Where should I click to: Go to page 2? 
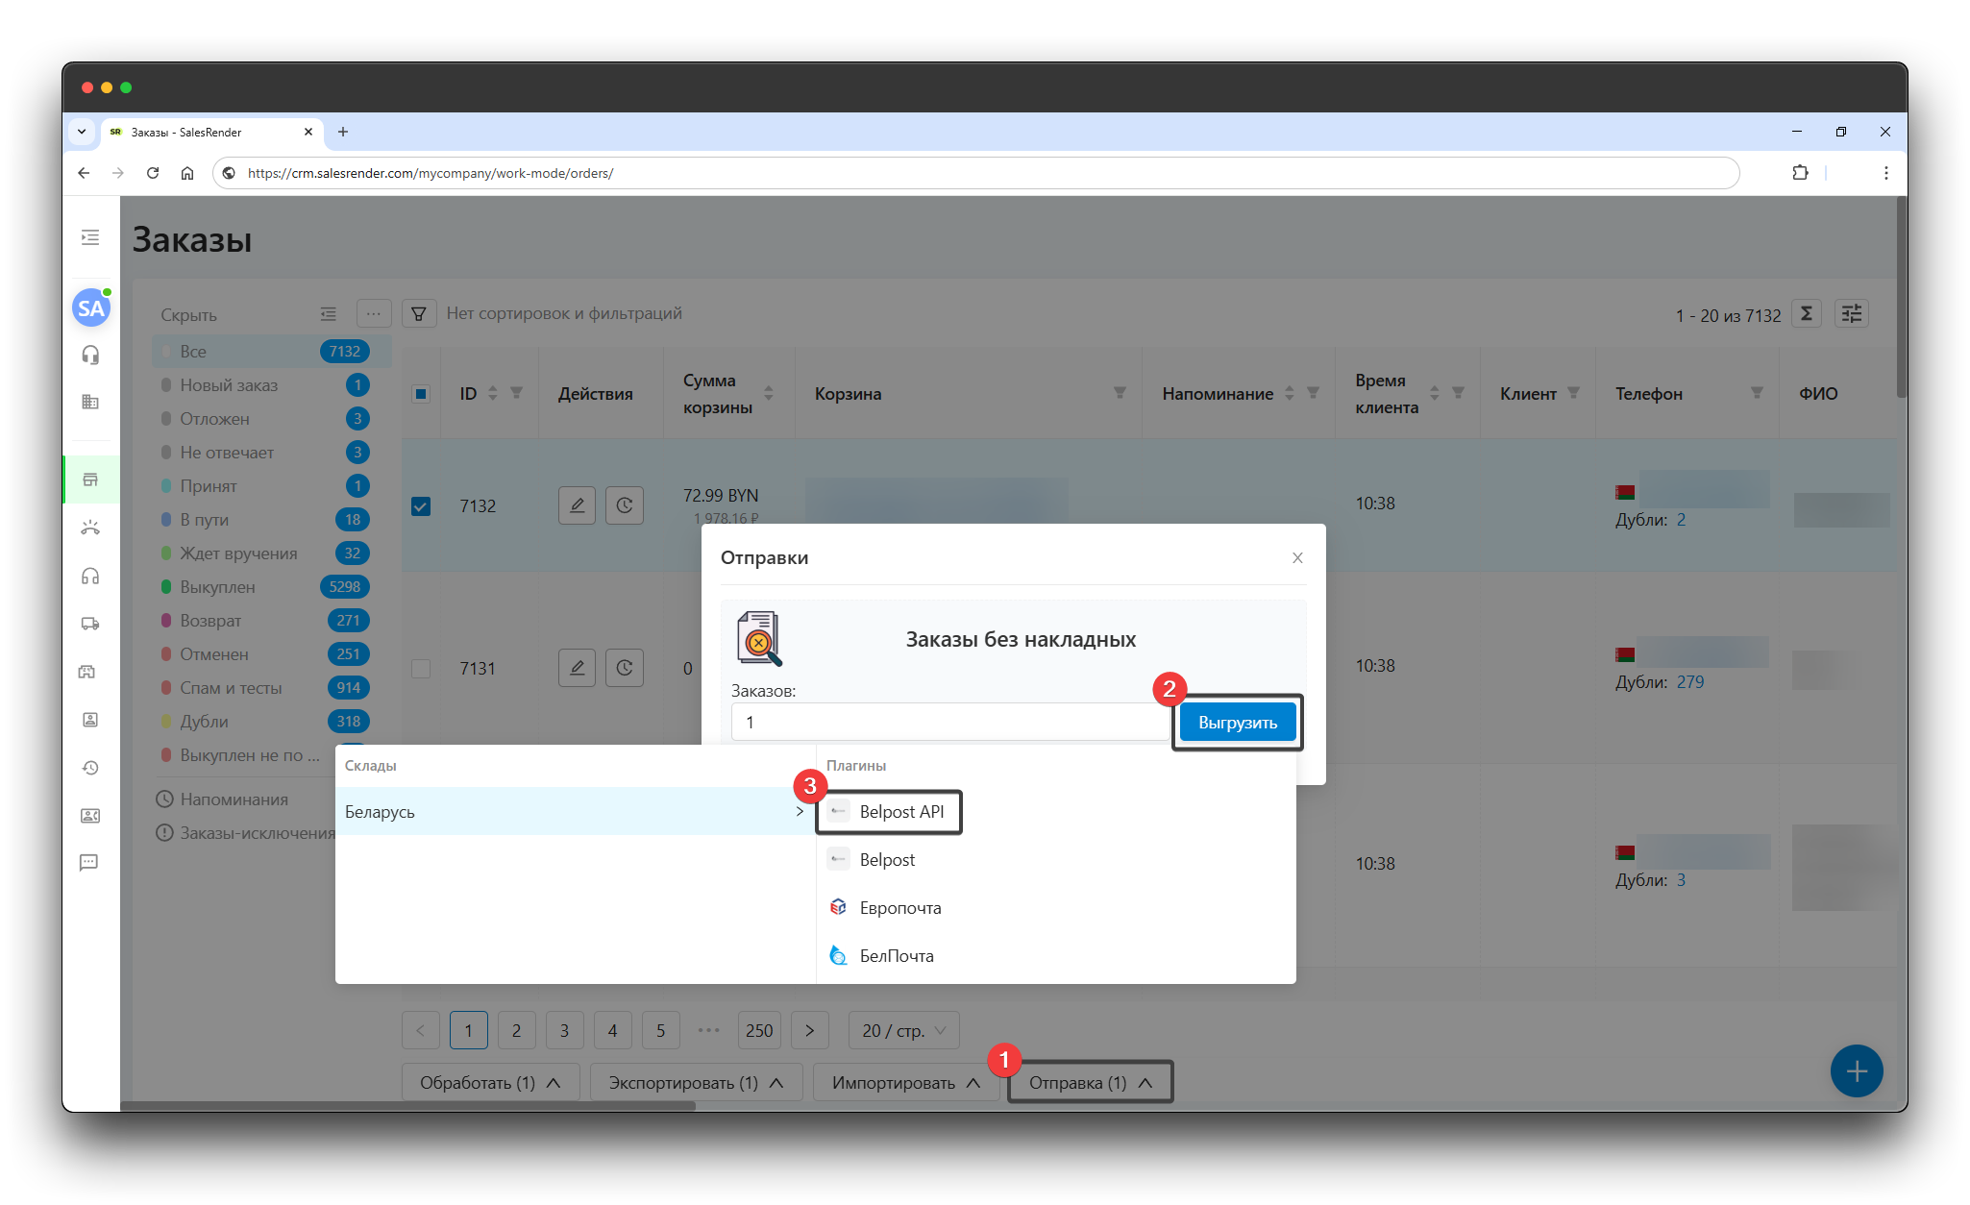point(517,1030)
